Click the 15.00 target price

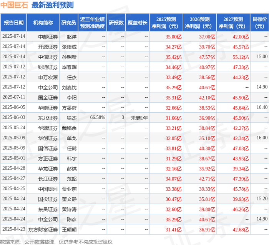262,57
